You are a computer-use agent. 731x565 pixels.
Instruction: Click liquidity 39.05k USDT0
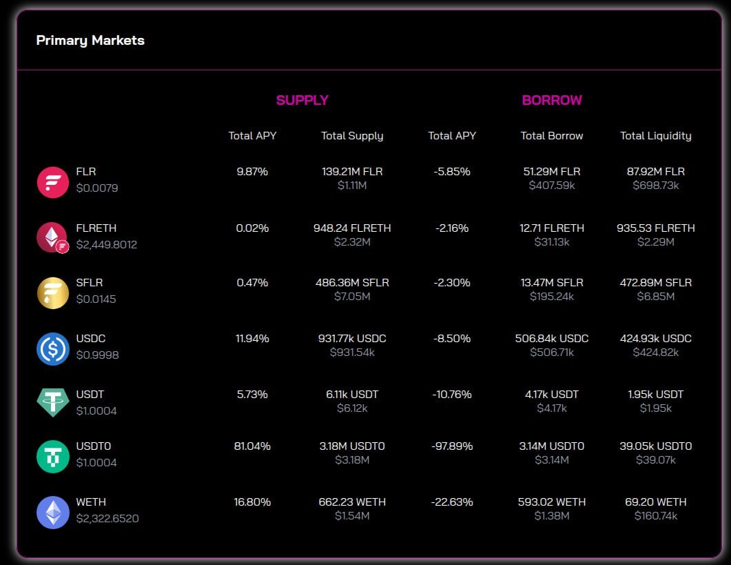tap(655, 446)
